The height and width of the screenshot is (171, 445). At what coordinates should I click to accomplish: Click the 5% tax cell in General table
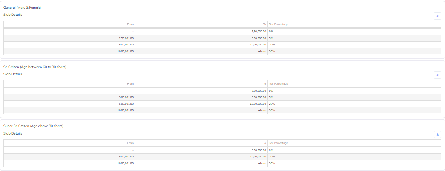[x=354, y=38]
